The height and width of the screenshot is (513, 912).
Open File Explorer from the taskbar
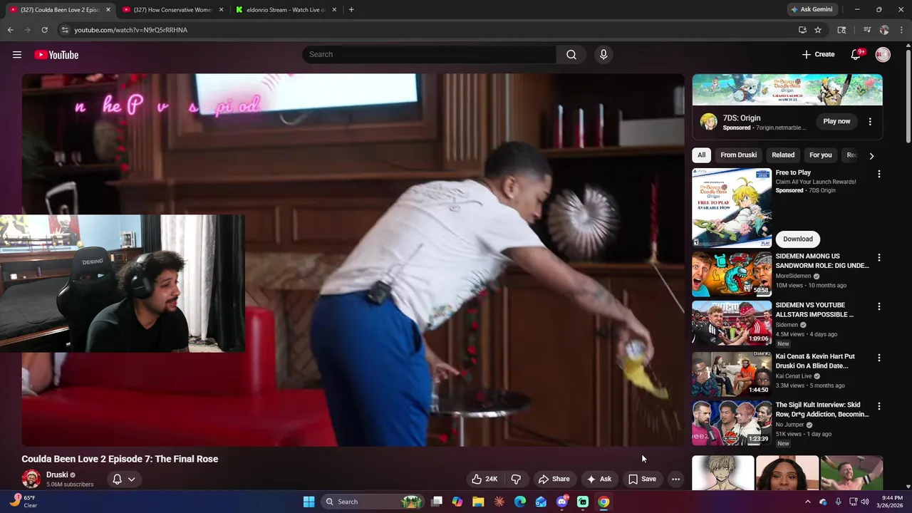point(478,502)
